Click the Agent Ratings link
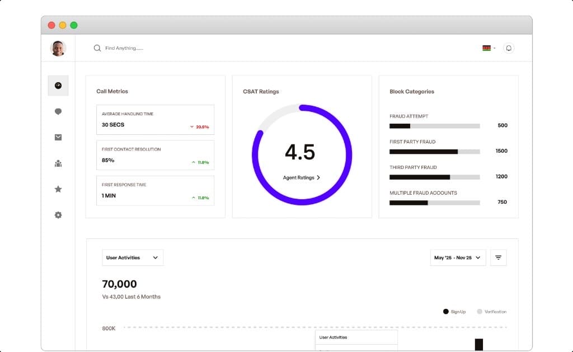 tap(302, 177)
